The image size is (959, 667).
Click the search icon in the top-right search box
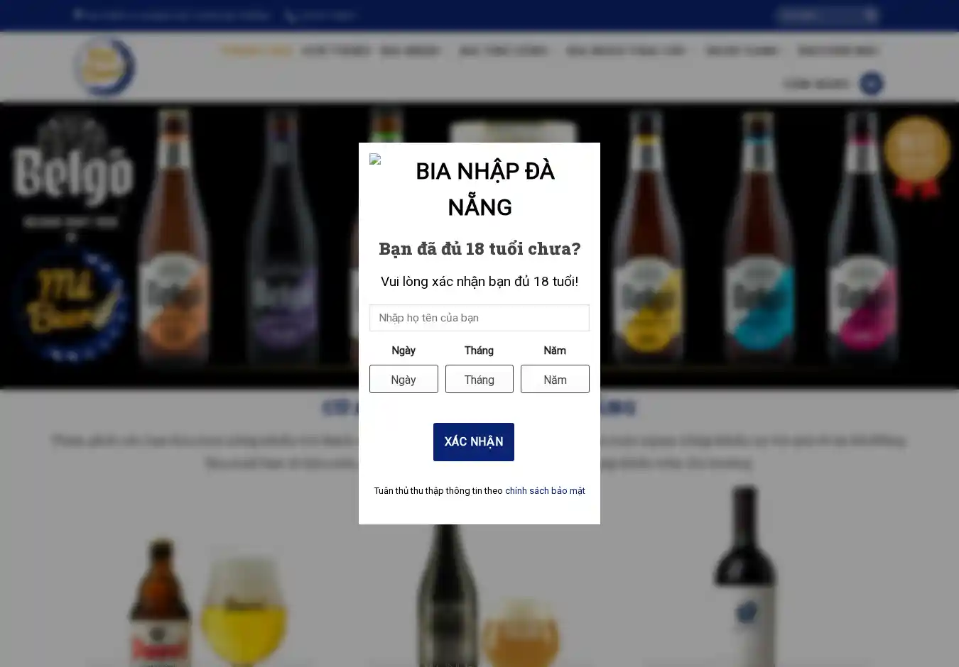(871, 16)
